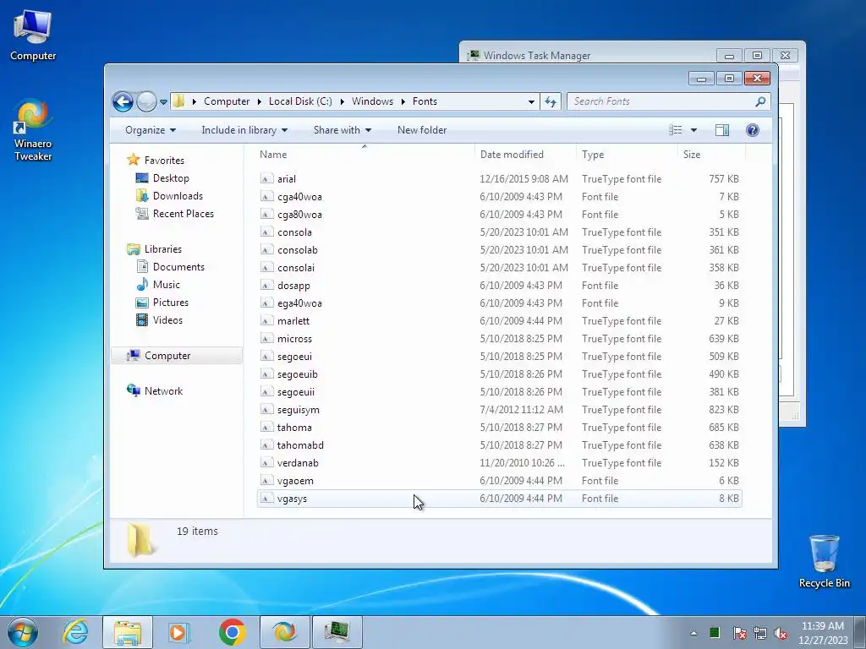
Task: Toggle the preview pane icon
Action: click(722, 130)
